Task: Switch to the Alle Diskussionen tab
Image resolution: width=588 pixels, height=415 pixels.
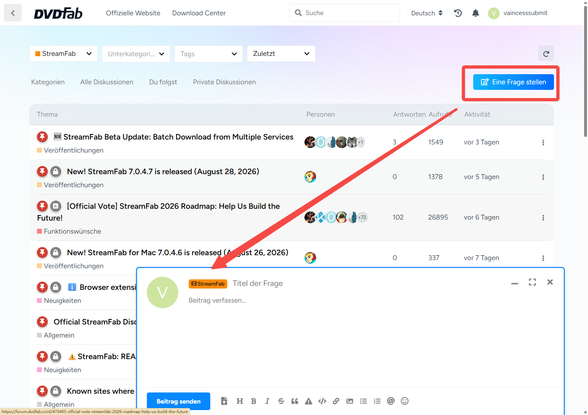Action: pyautogui.click(x=107, y=82)
